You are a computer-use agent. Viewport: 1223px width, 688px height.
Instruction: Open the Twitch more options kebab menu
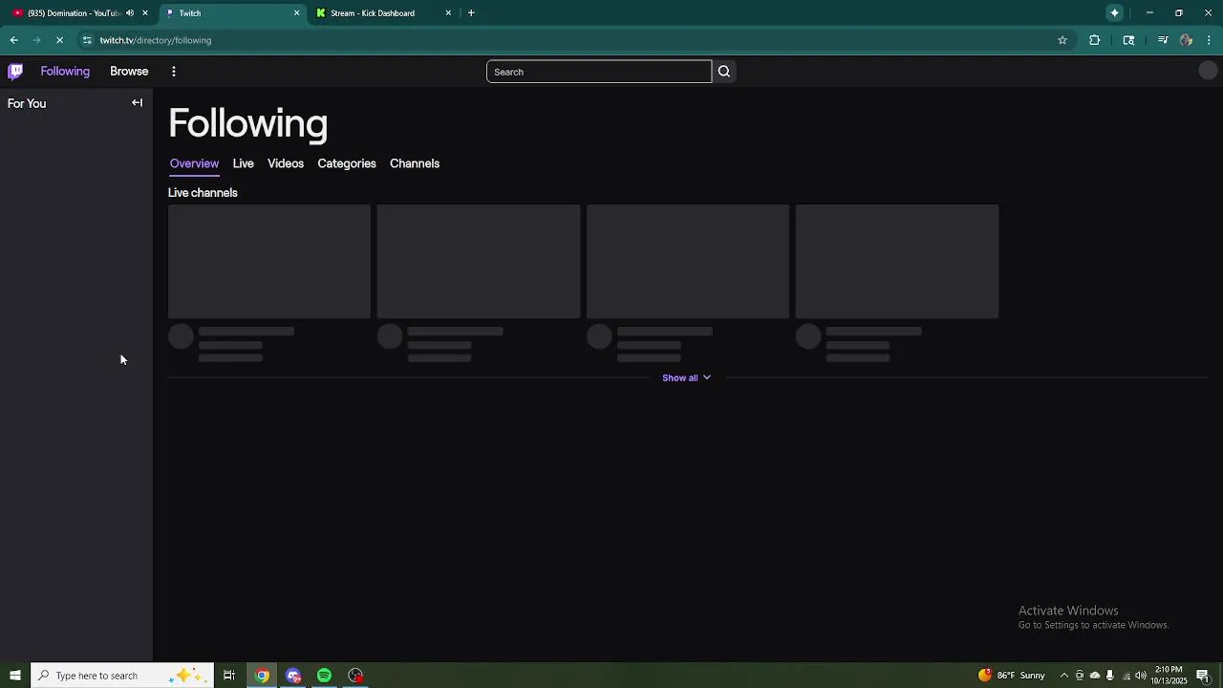(174, 72)
